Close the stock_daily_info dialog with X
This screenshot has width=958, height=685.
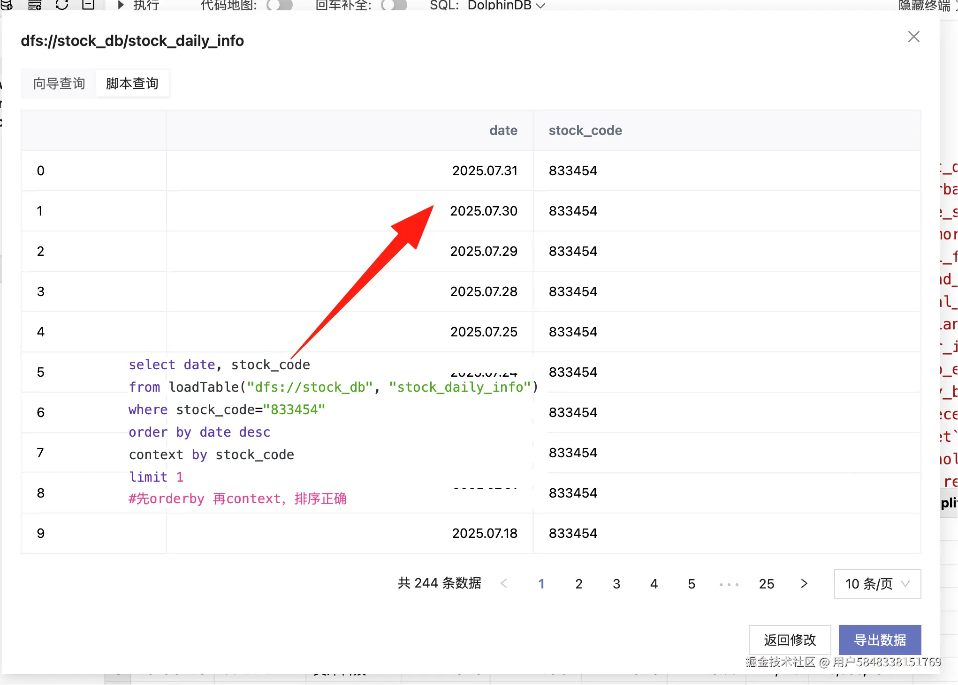913,37
